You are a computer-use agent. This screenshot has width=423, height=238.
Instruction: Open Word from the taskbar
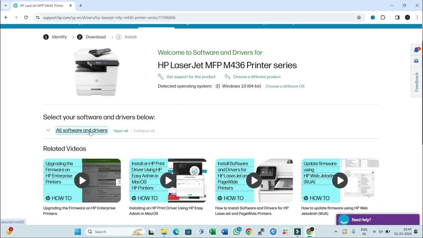225,232
